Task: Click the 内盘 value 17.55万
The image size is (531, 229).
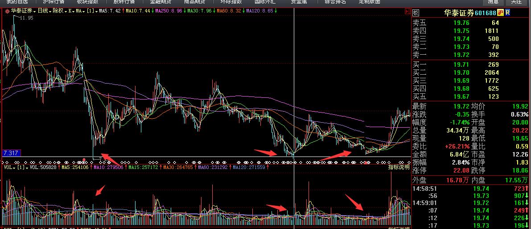Action: 516,180
